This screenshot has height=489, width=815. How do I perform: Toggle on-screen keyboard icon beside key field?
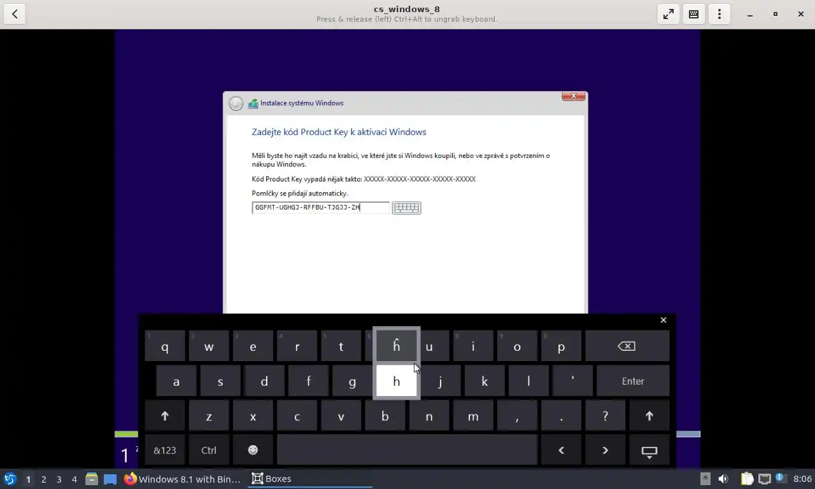point(406,208)
